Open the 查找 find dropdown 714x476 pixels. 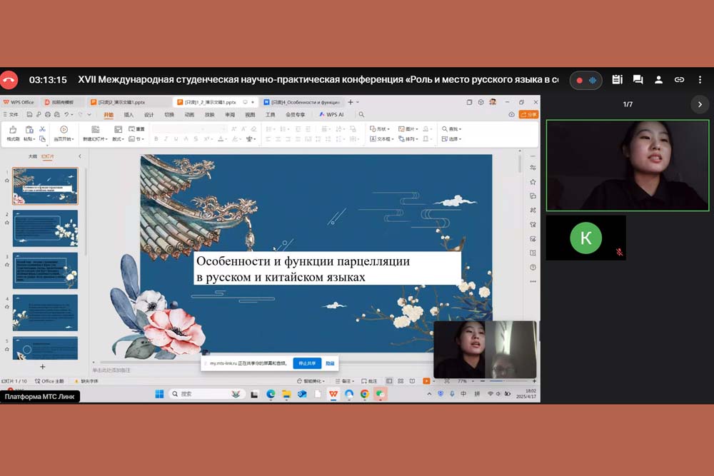tap(451, 129)
